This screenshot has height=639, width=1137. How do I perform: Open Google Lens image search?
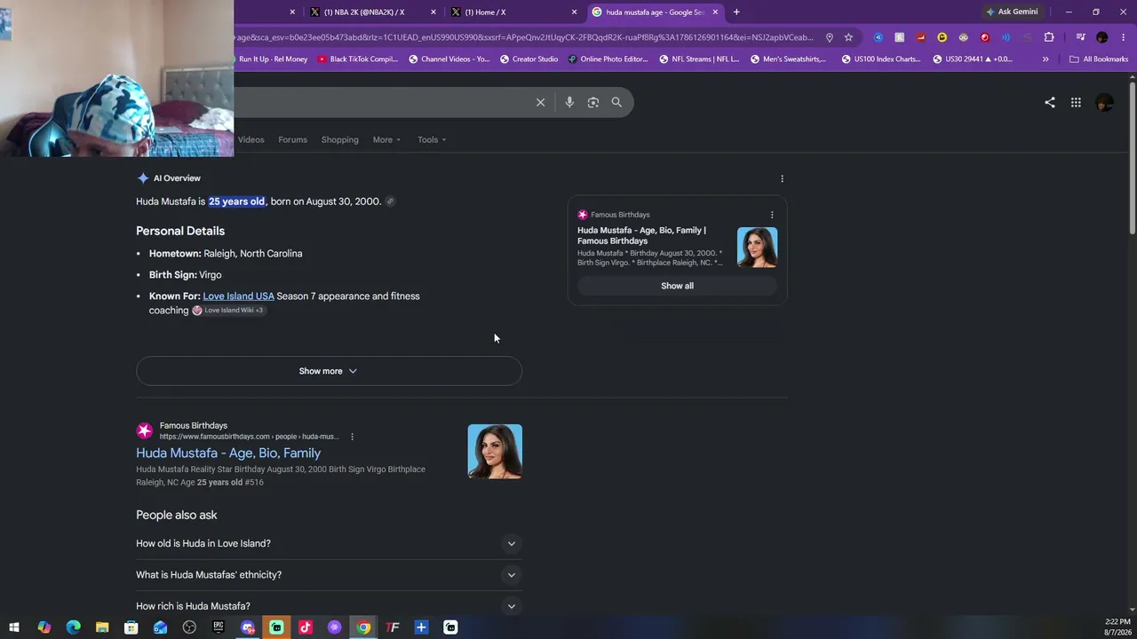(x=593, y=102)
